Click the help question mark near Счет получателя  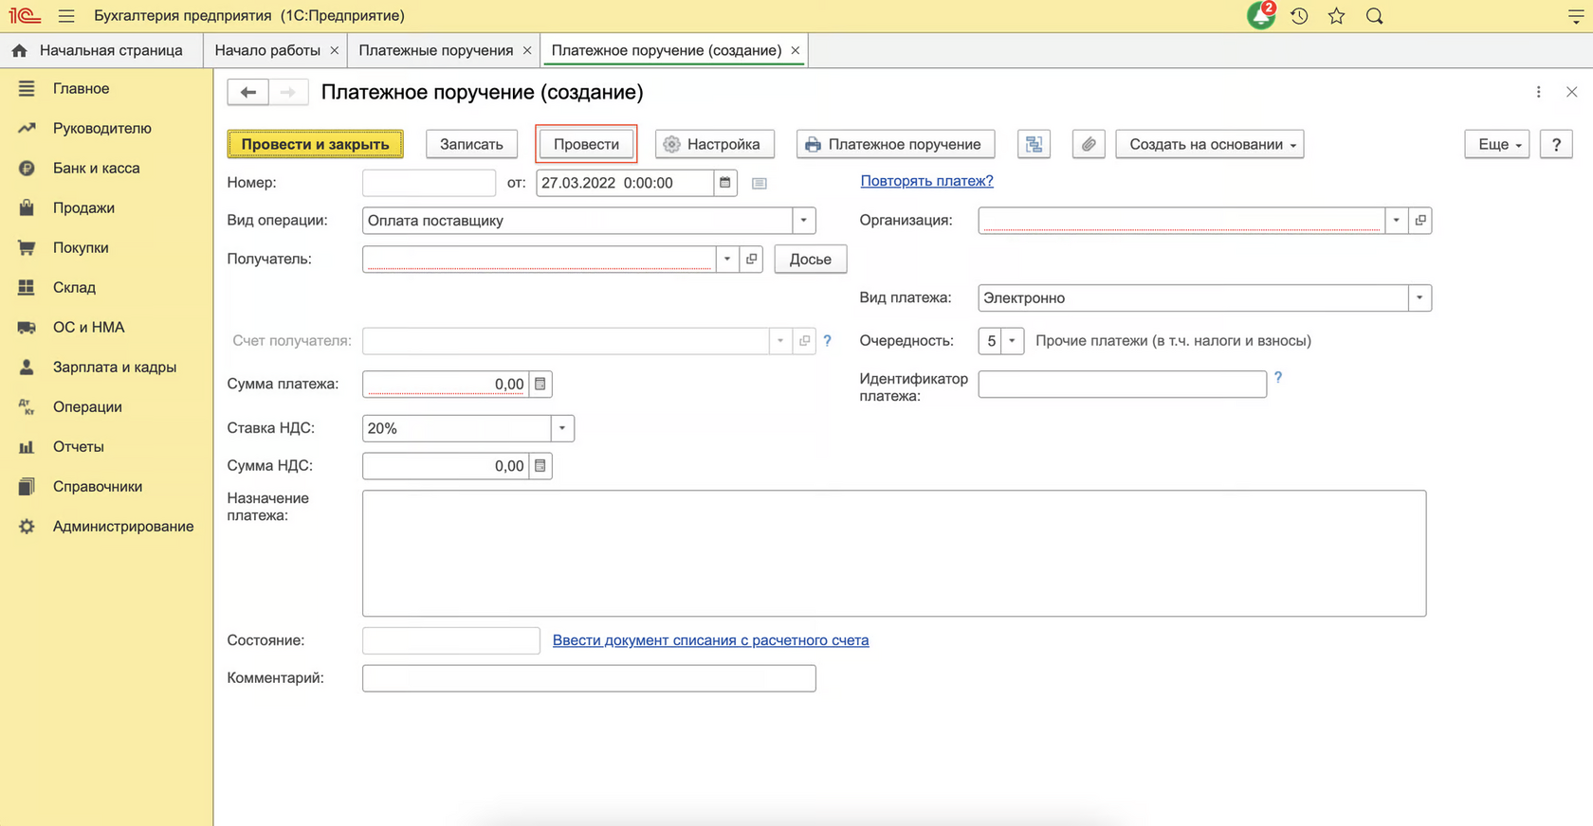click(827, 340)
